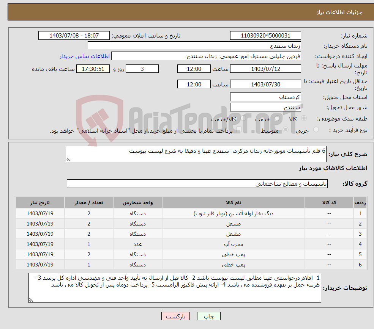Click delivery province field کردستان
Screen dimensions: 374x329
click(265, 97)
